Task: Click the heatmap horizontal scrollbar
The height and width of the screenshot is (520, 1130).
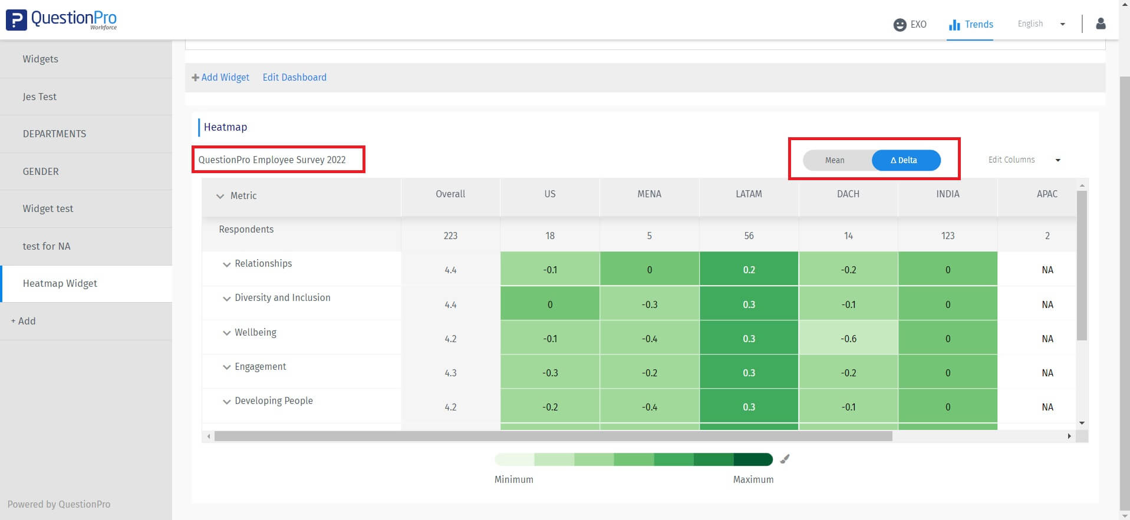Action: click(x=553, y=436)
